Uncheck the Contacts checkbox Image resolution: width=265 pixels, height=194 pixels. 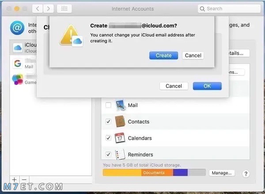[x=108, y=121]
